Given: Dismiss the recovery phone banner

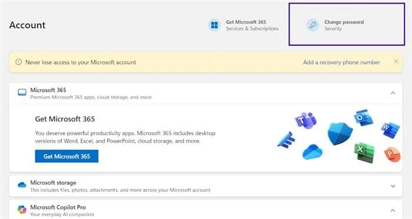Looking at the screenshot, I should pyautogui.click(x=396, y=61).
